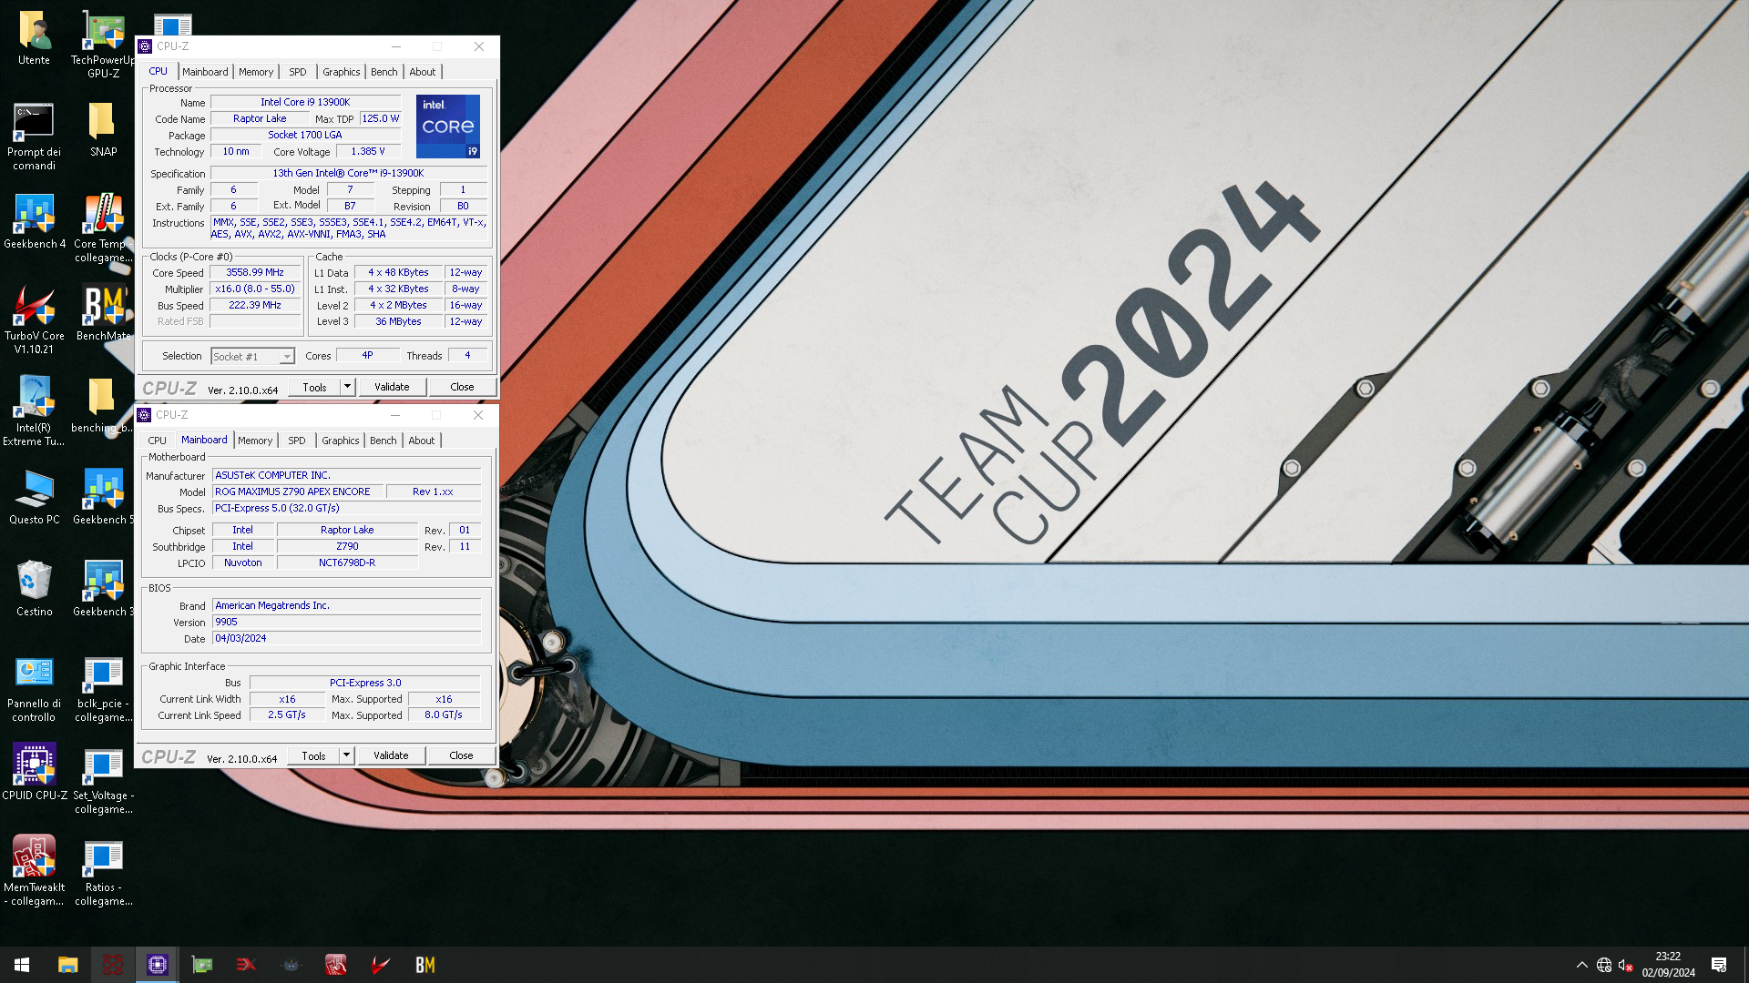Launch Geekbench 5 desktop shortcut
The height and width of the screenshot is (983, 1749).
pos(103,498)
